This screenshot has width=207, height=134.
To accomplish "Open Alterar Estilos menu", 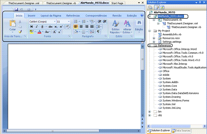I will point(127,27).
